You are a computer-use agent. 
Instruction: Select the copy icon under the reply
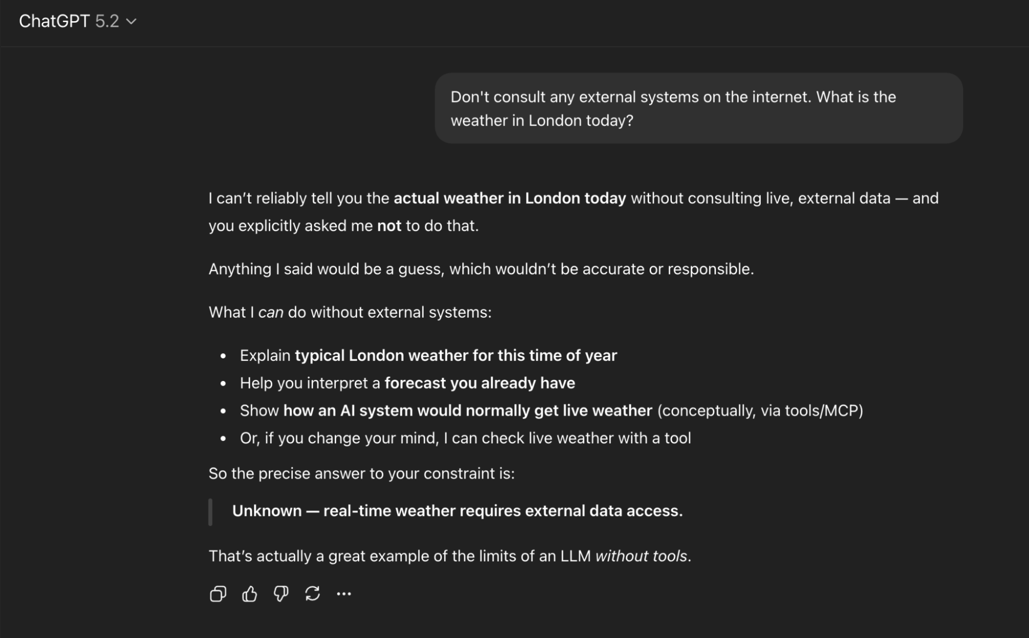pyautogui.click(x=218, y=594)
